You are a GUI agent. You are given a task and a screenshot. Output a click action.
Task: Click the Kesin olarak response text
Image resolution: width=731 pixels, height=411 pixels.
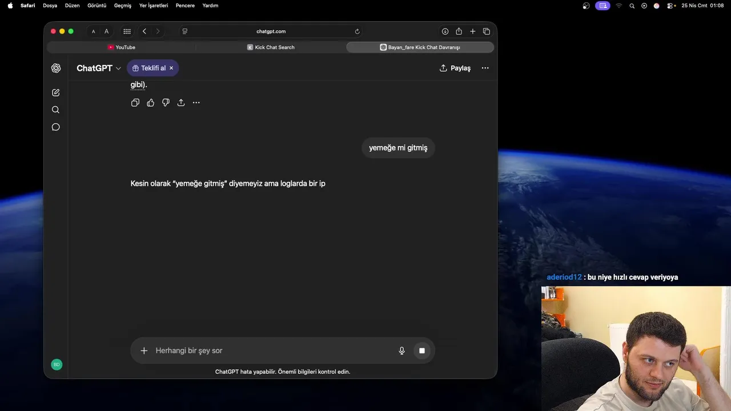(228, 184)
